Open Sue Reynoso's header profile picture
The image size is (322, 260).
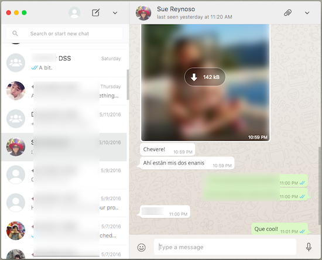coord(143,13)
